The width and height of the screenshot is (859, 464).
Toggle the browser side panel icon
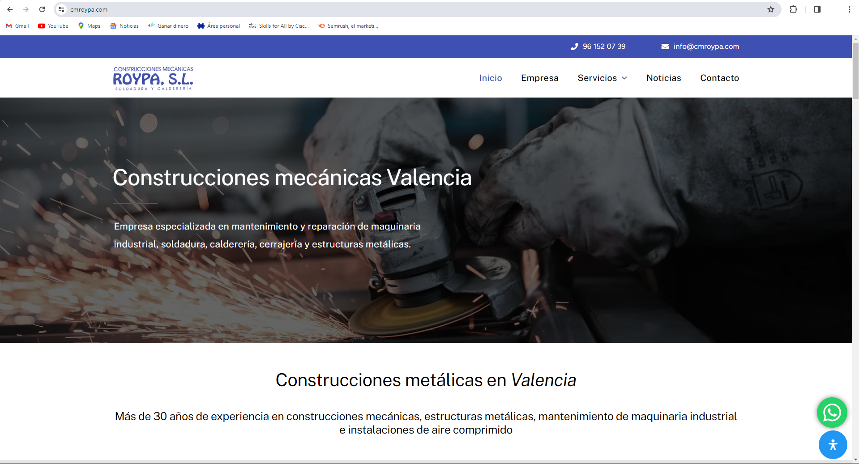click(x=817, y=9)
